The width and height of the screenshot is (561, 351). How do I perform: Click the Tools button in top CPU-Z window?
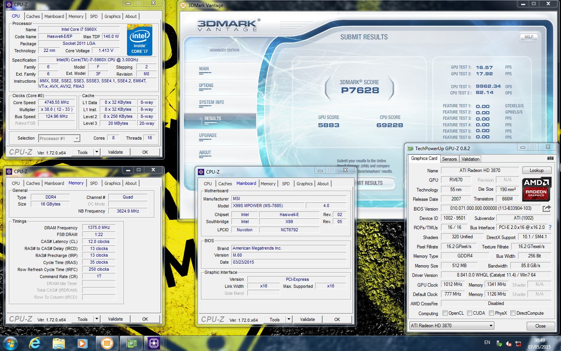(x=83, y=152)
